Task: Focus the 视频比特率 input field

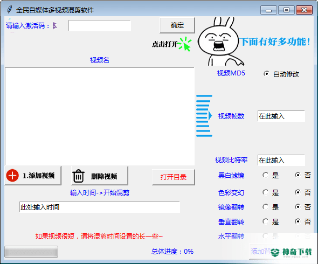Action: [281, 160]
